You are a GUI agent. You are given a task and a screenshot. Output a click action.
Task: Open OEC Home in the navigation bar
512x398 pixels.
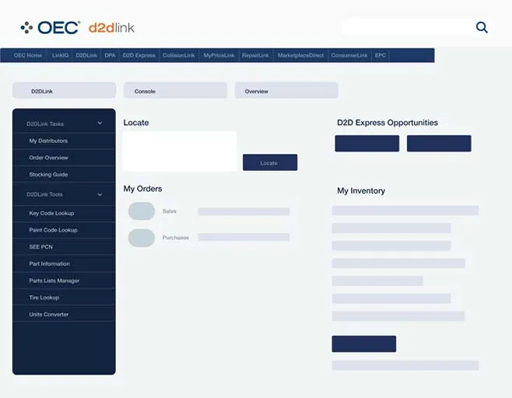[x=28, y=55]
